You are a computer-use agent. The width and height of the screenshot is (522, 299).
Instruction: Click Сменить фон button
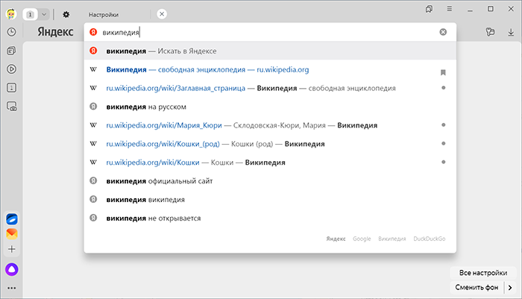(x=477, y=287)
